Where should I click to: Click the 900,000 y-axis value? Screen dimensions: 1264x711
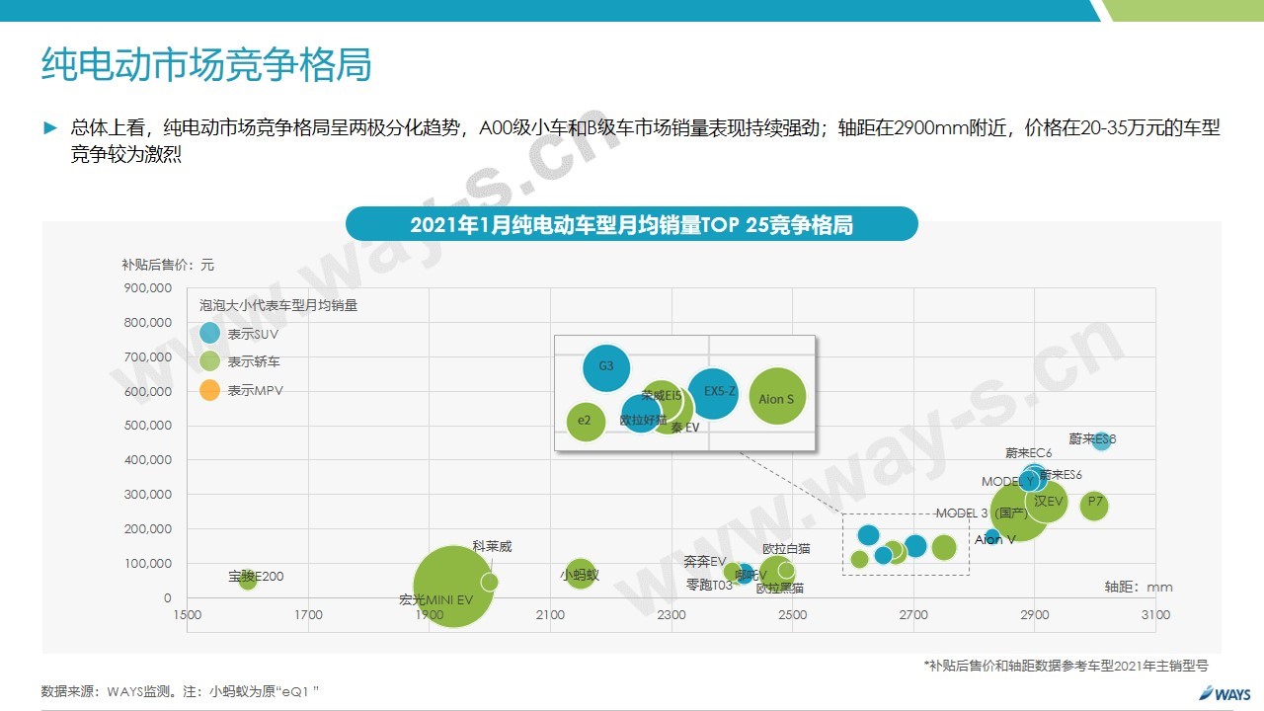(x=148, y=288)
